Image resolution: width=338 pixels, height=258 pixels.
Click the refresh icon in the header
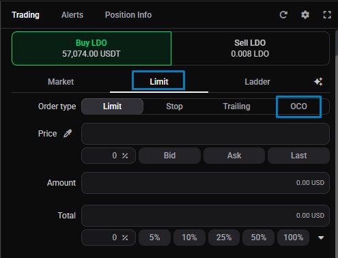click(283, 15)
